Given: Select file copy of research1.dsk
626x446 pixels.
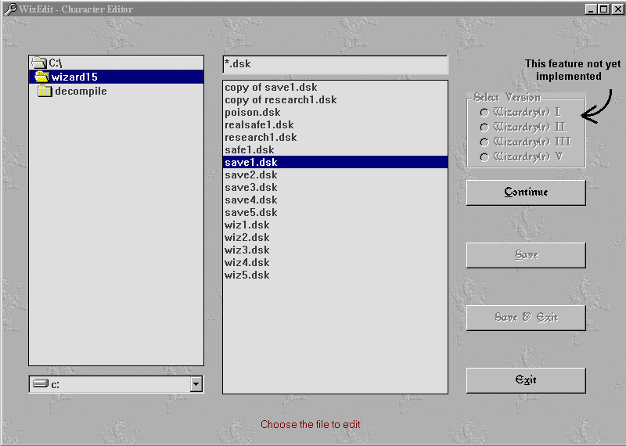Looking at the screenshot, I should point(336,99).
